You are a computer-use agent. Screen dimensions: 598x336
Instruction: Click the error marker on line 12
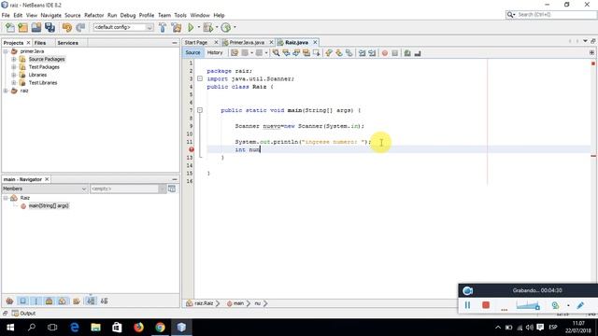click(192, 149)
